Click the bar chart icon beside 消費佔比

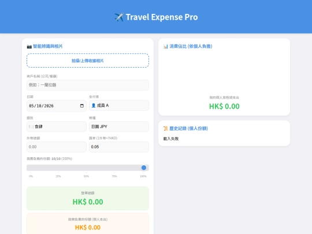(x=166, y=47)
